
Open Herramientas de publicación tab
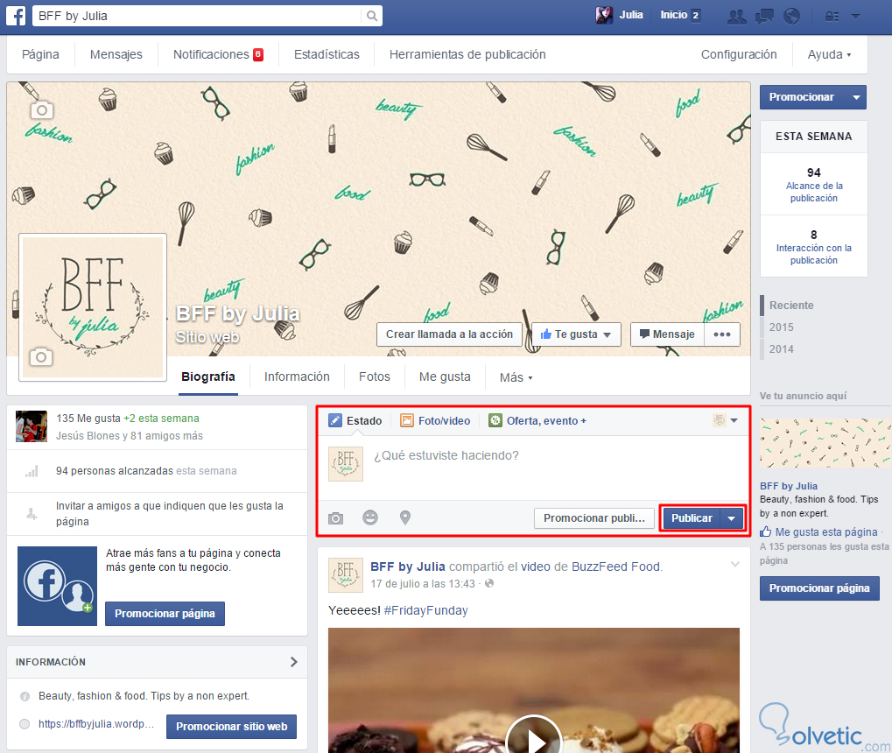coord(467,54)
